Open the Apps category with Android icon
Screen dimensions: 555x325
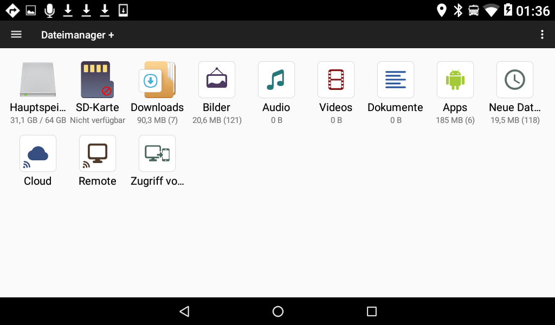click(x=455, y=80)
